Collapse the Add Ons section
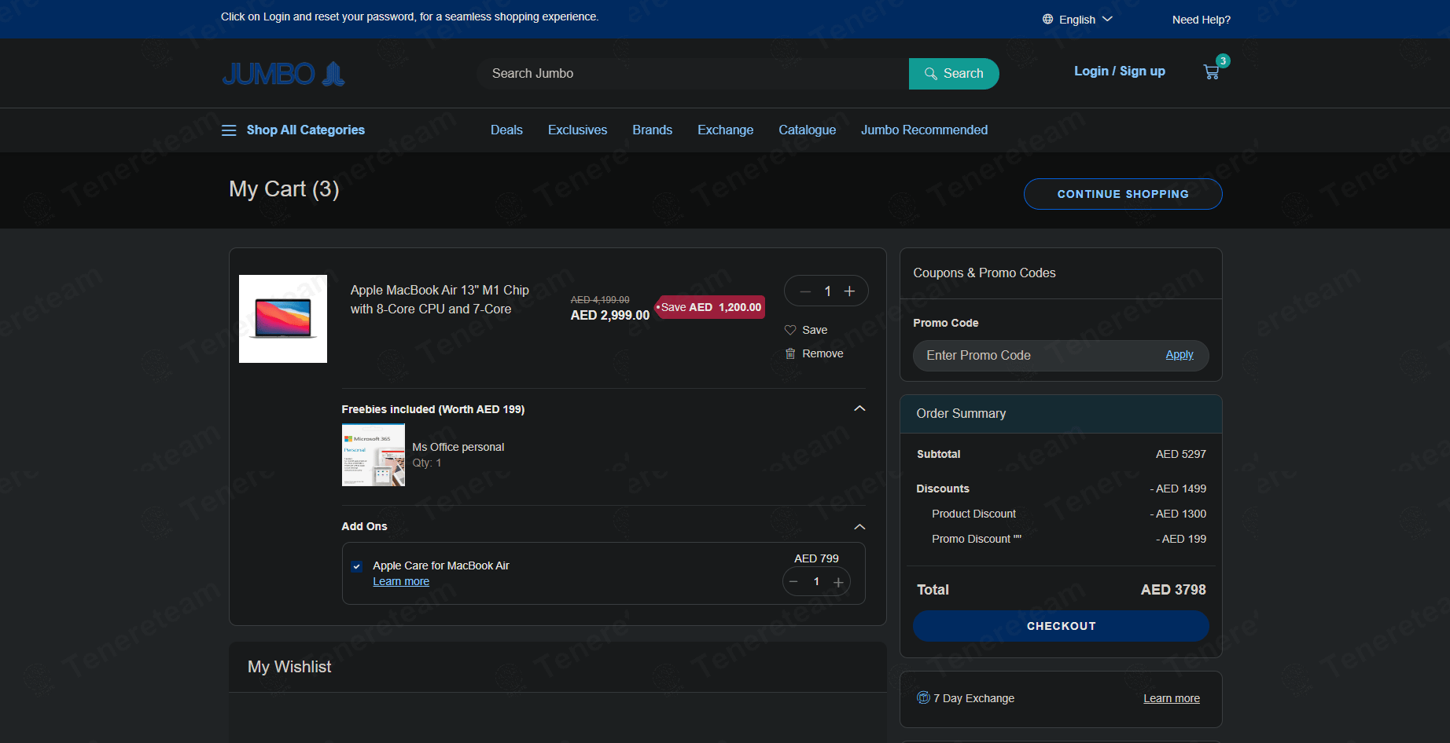The height and width of the screenshot is (743, 1450). pyautogui.click(x=859, y=526)
